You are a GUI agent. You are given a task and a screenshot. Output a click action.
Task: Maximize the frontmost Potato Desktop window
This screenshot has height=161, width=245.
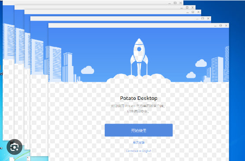click(221, 26)
